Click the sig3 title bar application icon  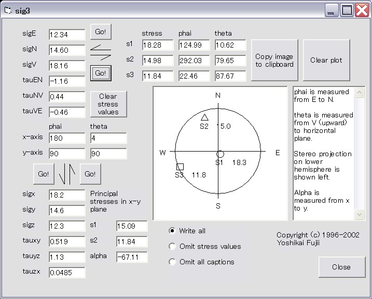coord(8,10)
